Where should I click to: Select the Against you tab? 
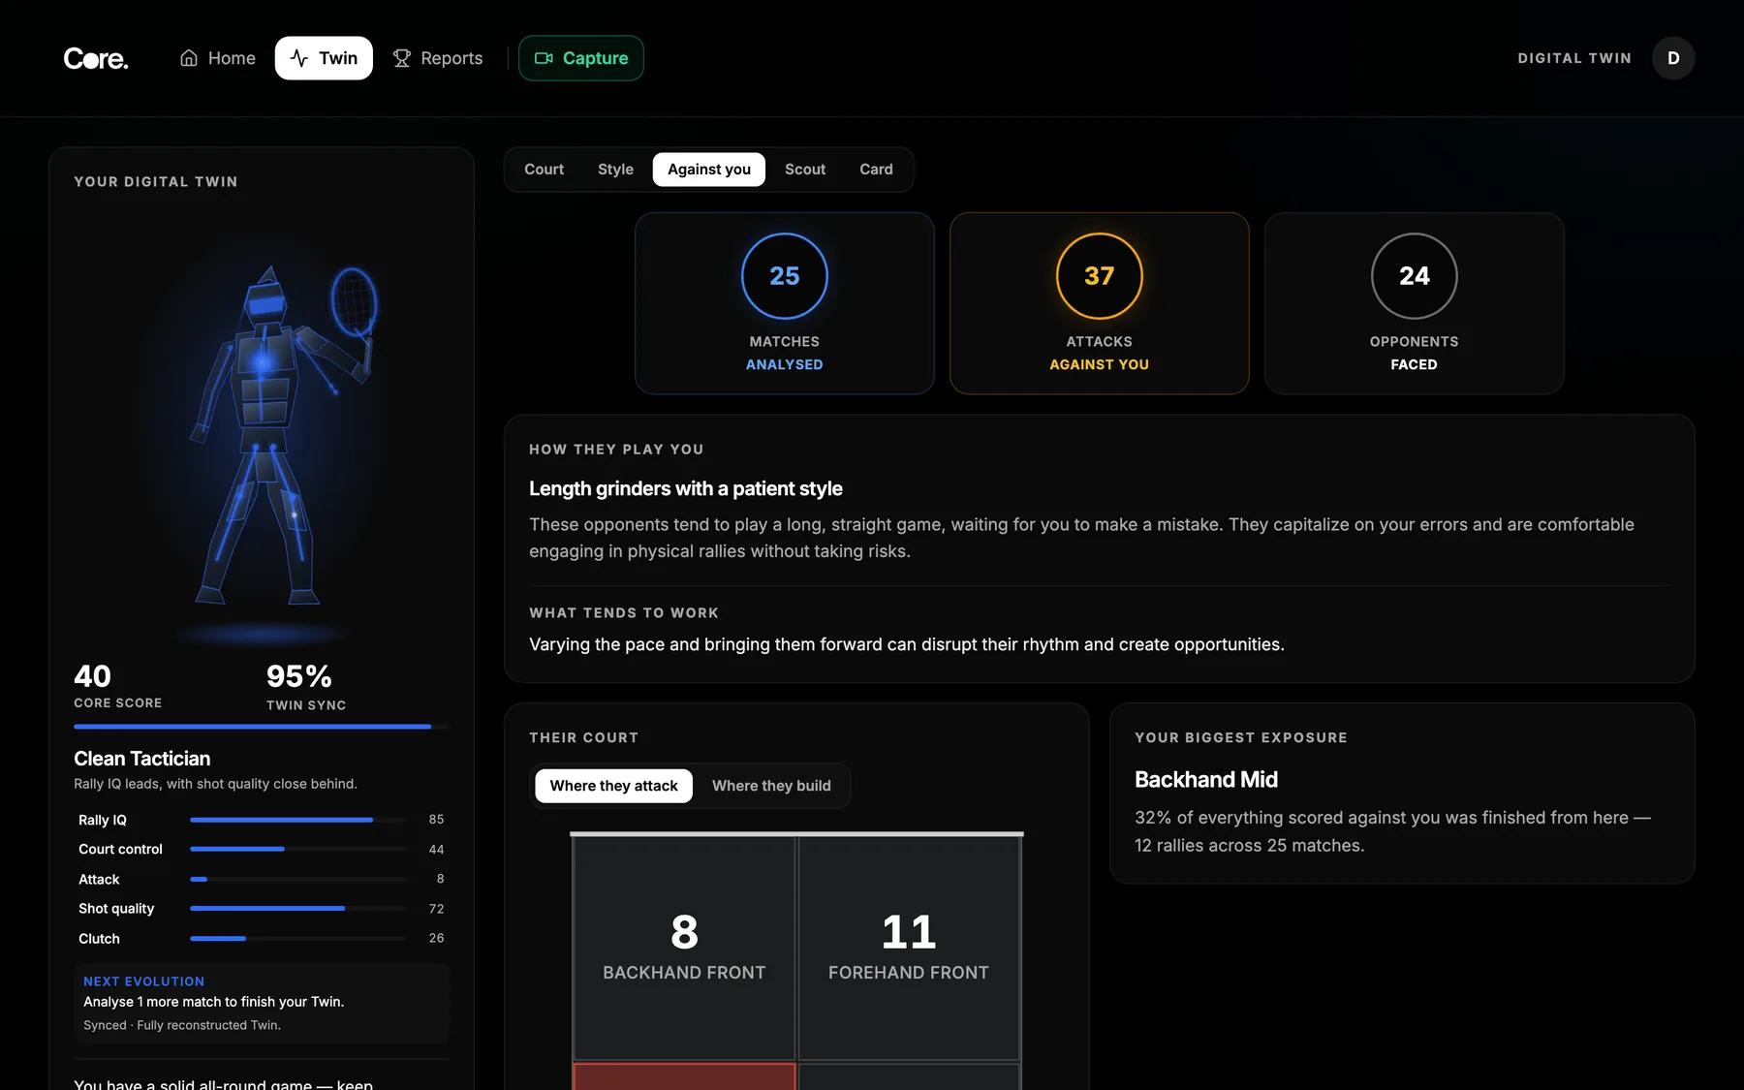click(x=709, y=170)
